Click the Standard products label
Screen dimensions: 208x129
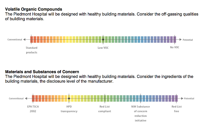pos(31,50)
